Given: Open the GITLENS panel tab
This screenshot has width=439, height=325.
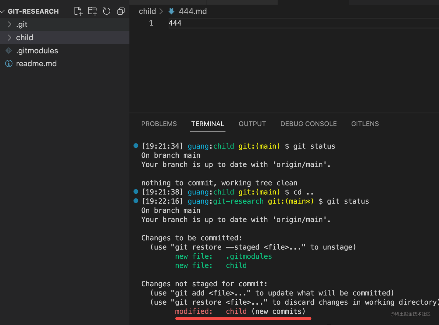Looking at the screenshot, I should tap(365, 124).
